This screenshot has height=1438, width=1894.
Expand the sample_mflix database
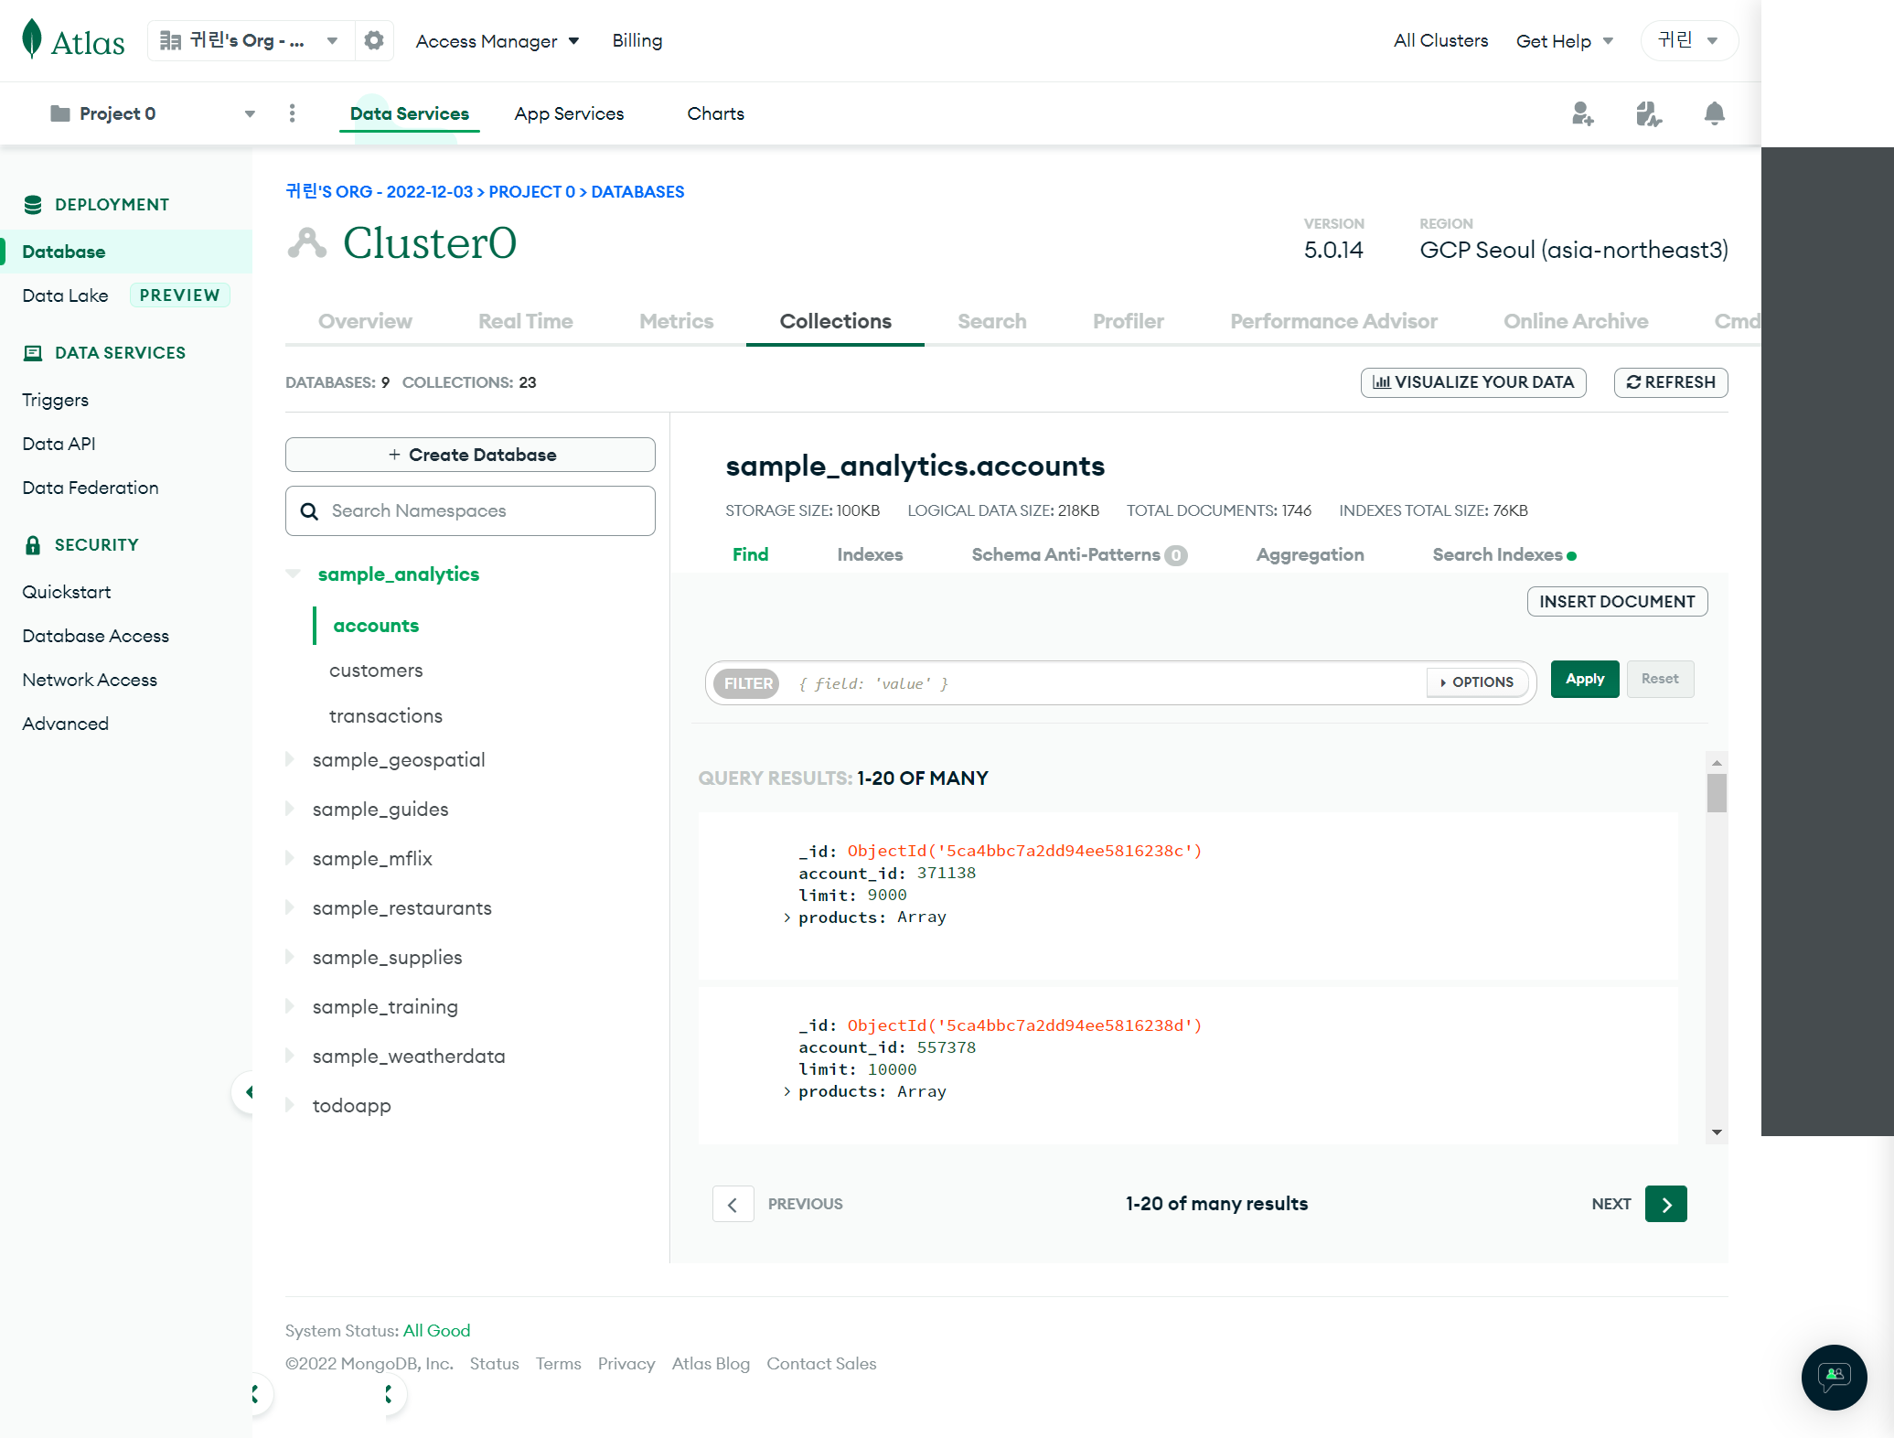pos(290,858)
